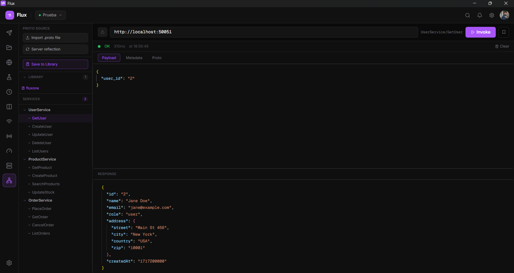This screenshot has width=514, height=273.
Task: Open search from top bar magnifier
Action: click(x=468, y=15)
